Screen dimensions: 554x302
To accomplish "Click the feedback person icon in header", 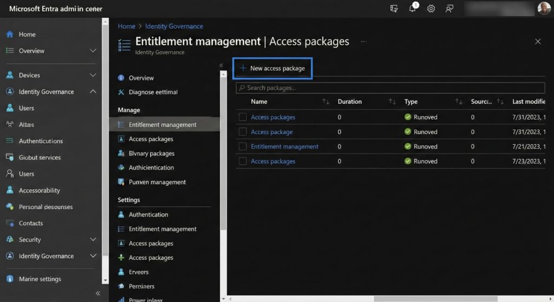I will click(449, 9).
